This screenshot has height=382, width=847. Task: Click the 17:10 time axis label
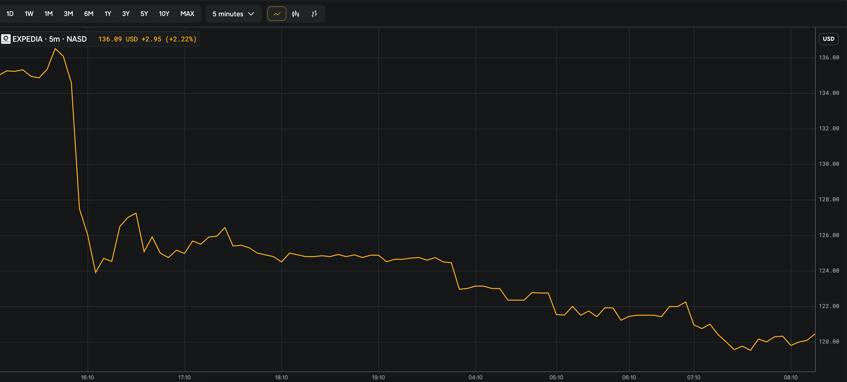point(185,377)
